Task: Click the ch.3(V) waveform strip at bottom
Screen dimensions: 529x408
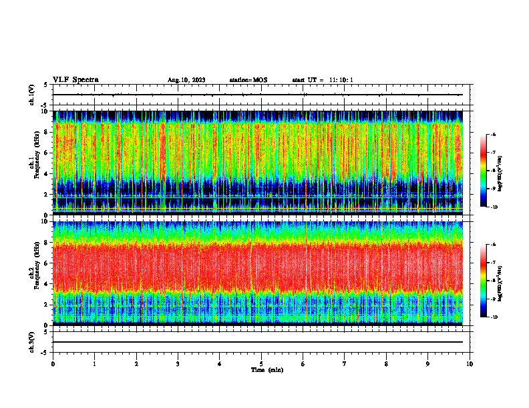Action: point(261,342)
